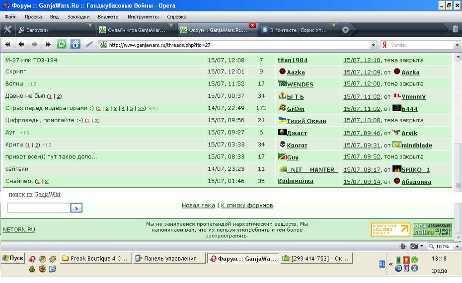Launch Firefox from quick launch
The image size is (462, 283).
click(42, 269)
